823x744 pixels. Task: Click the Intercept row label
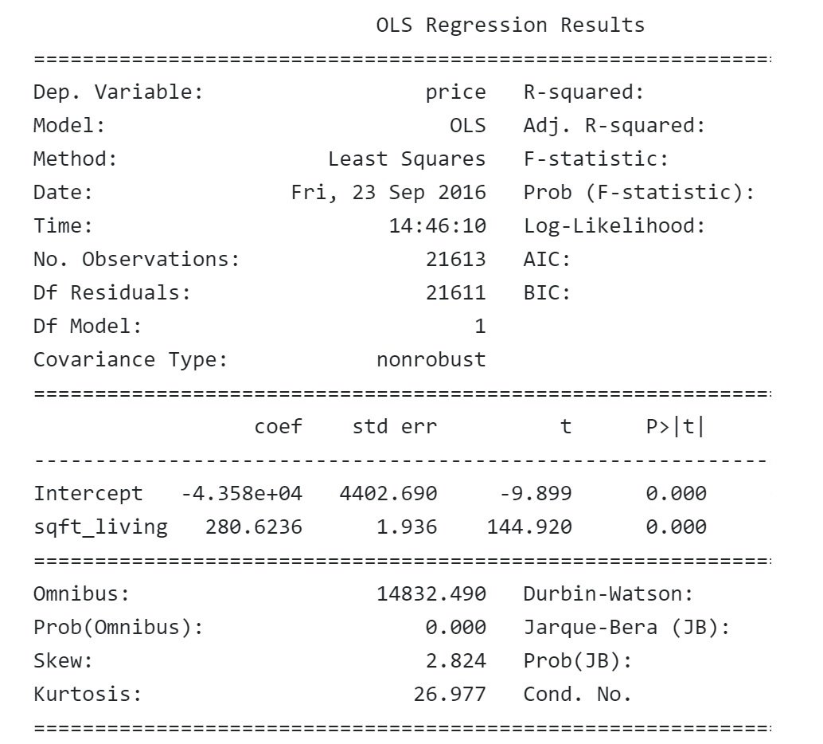pyautogui.click(x=88, y=494)
